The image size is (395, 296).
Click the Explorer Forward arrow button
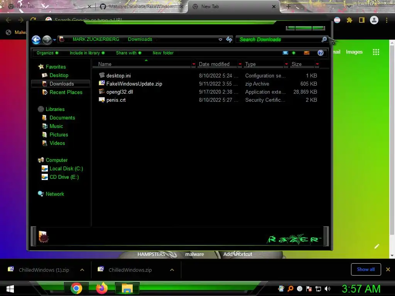(47, 40)
